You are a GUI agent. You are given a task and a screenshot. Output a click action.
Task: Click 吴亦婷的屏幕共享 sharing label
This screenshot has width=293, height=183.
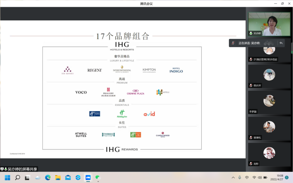[x=23, y=169]
